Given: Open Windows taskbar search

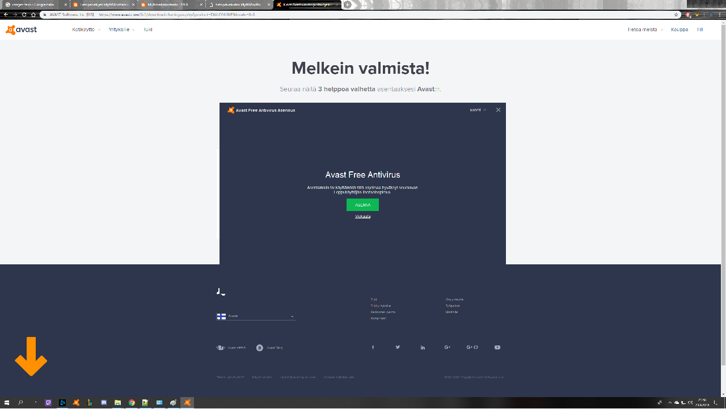Looking at the screenshot, I should pos(20,403).
